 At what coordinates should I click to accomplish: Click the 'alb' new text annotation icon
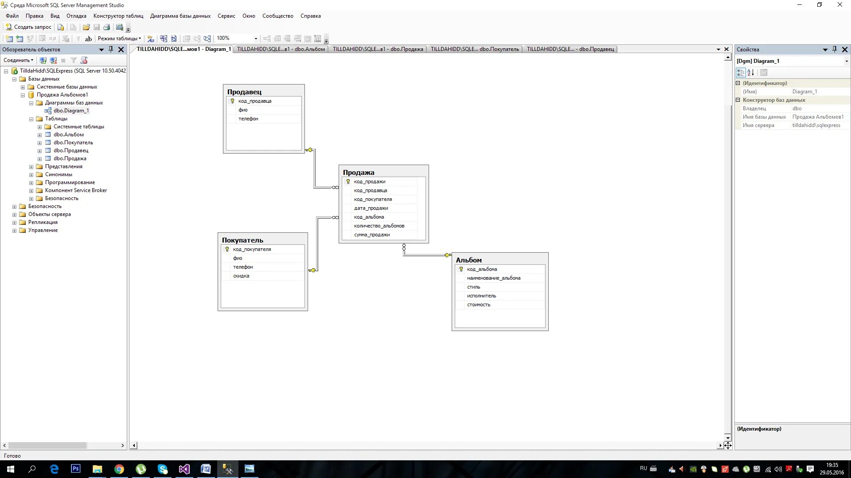tap(88, 39)
